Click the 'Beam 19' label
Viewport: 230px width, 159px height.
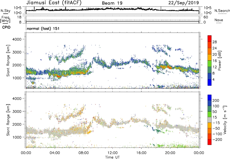tap(112, 3)
